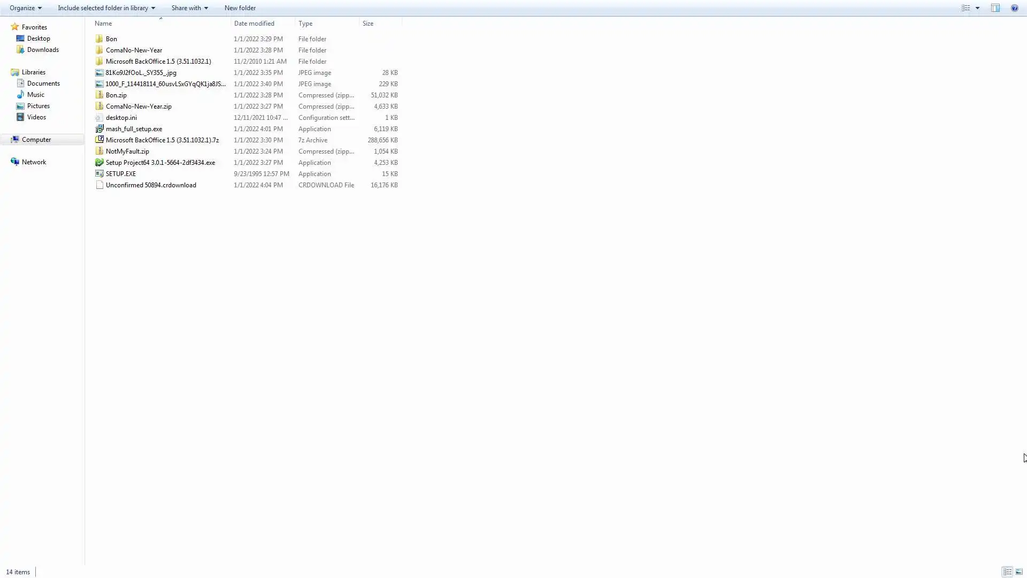The height and width of the screenshot is (578, 1027).
Task: Select the Bon.zip archive icon
Action: tap(99, 95)
